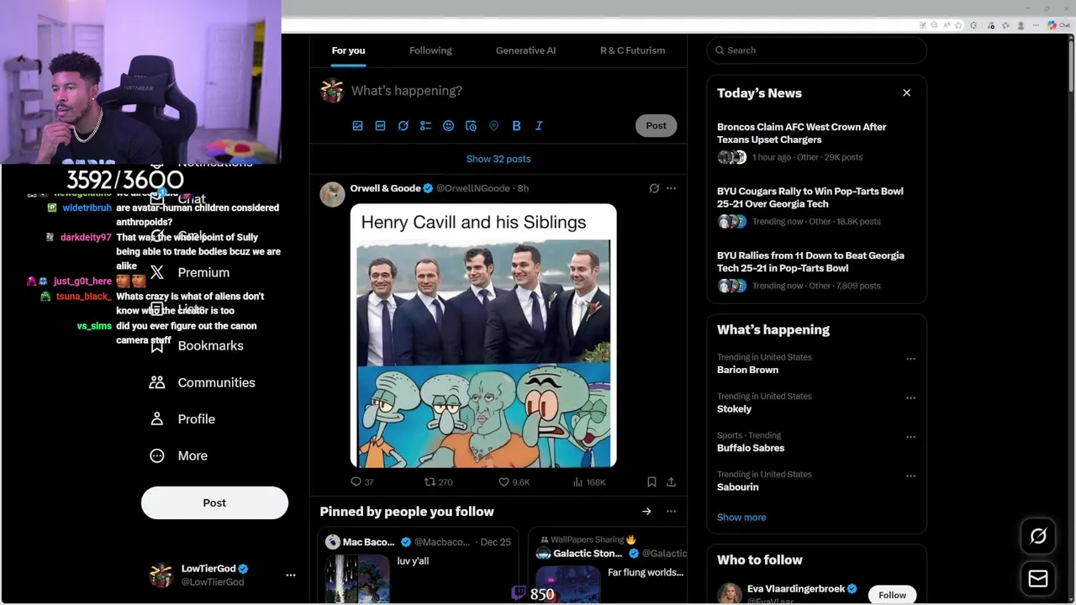
Task: Tag a location on the post
Action: tap(493, 125)
